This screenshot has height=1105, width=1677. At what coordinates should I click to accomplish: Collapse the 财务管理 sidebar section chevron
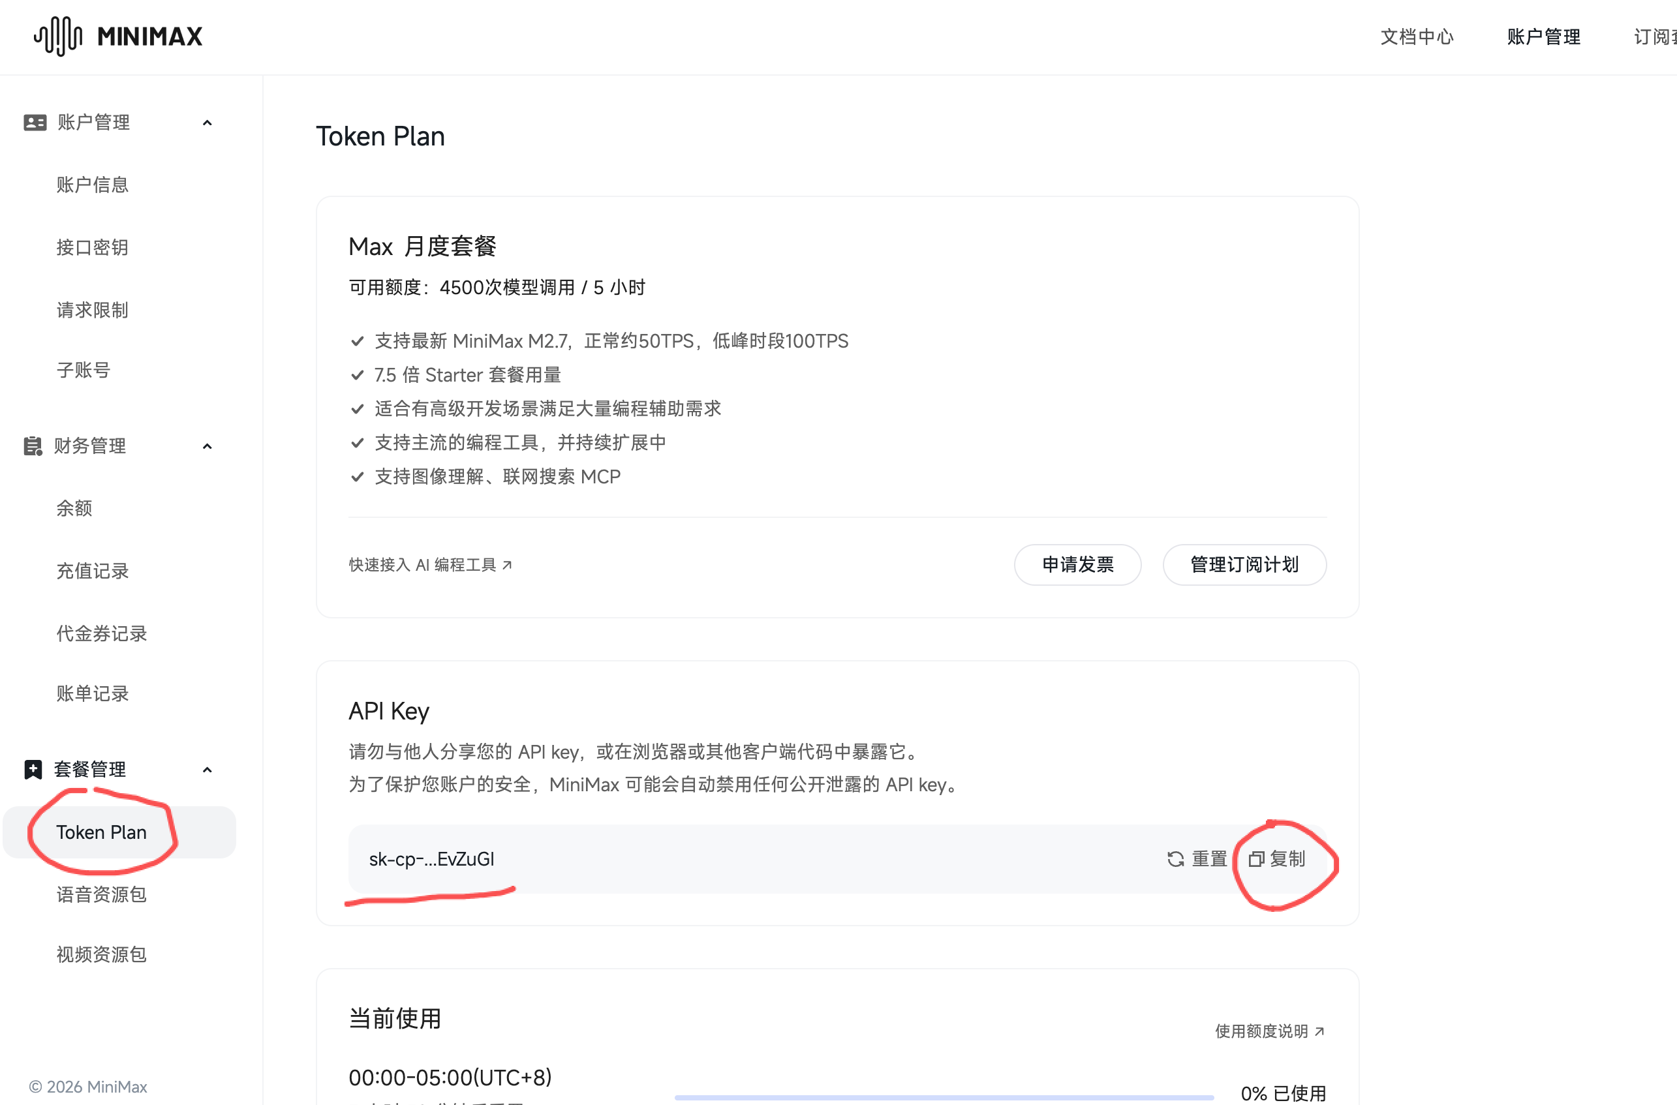pos(207,446)
